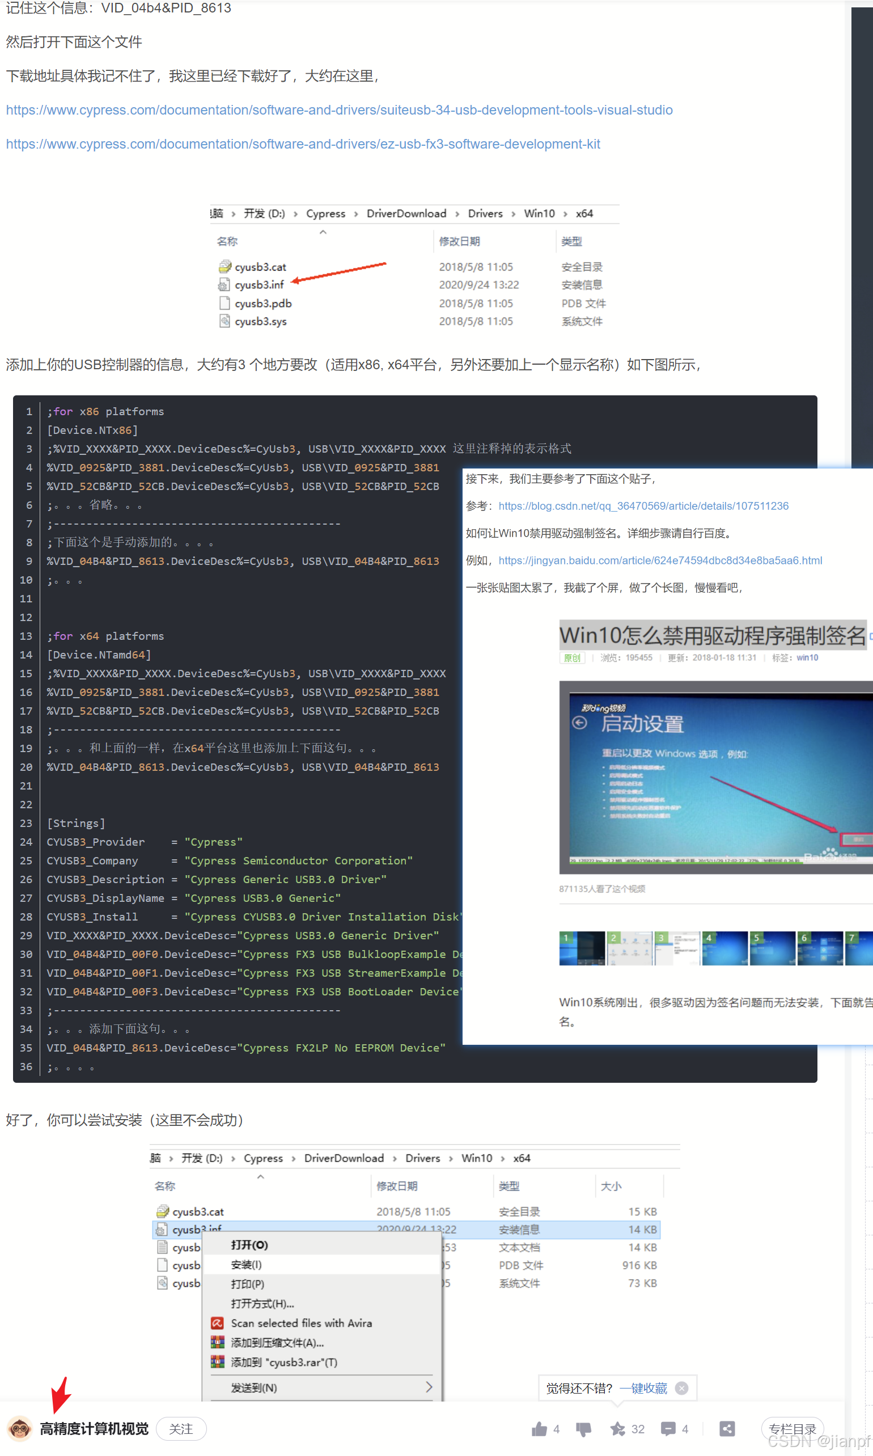
Task: Select thumbnail number 4 in popup gallery
Action: pyautogui.click(x=724, y=948)
